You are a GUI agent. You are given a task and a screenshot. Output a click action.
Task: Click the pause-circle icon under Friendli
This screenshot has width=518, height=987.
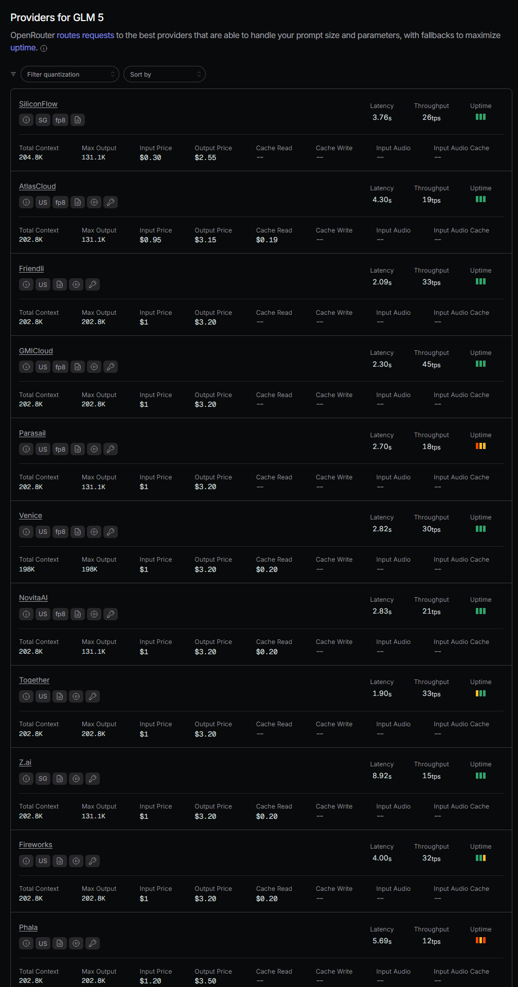click(x=76, y=284)
